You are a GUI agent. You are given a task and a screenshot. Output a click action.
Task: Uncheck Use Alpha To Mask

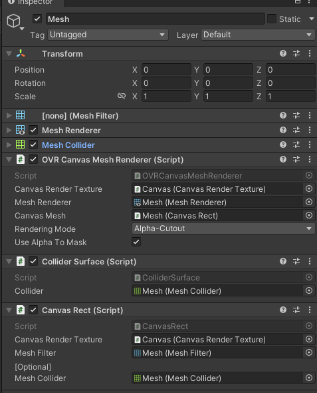[x=136, y=242]
